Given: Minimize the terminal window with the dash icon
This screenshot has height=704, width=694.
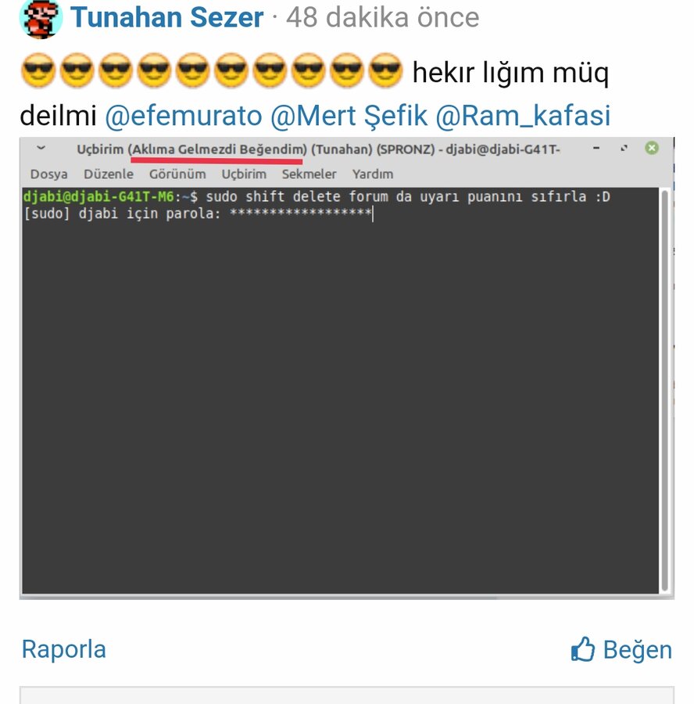Looking at the screenshot, I should [x=596, y=148].
